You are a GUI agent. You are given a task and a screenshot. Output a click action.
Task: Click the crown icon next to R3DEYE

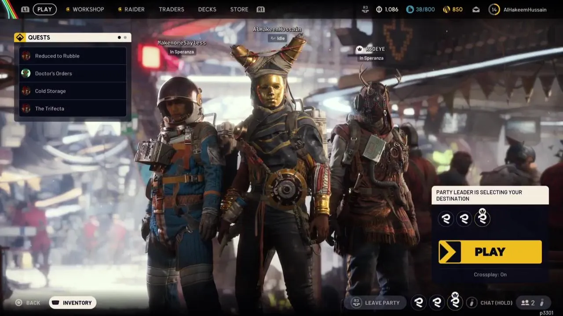coord(359,49)
